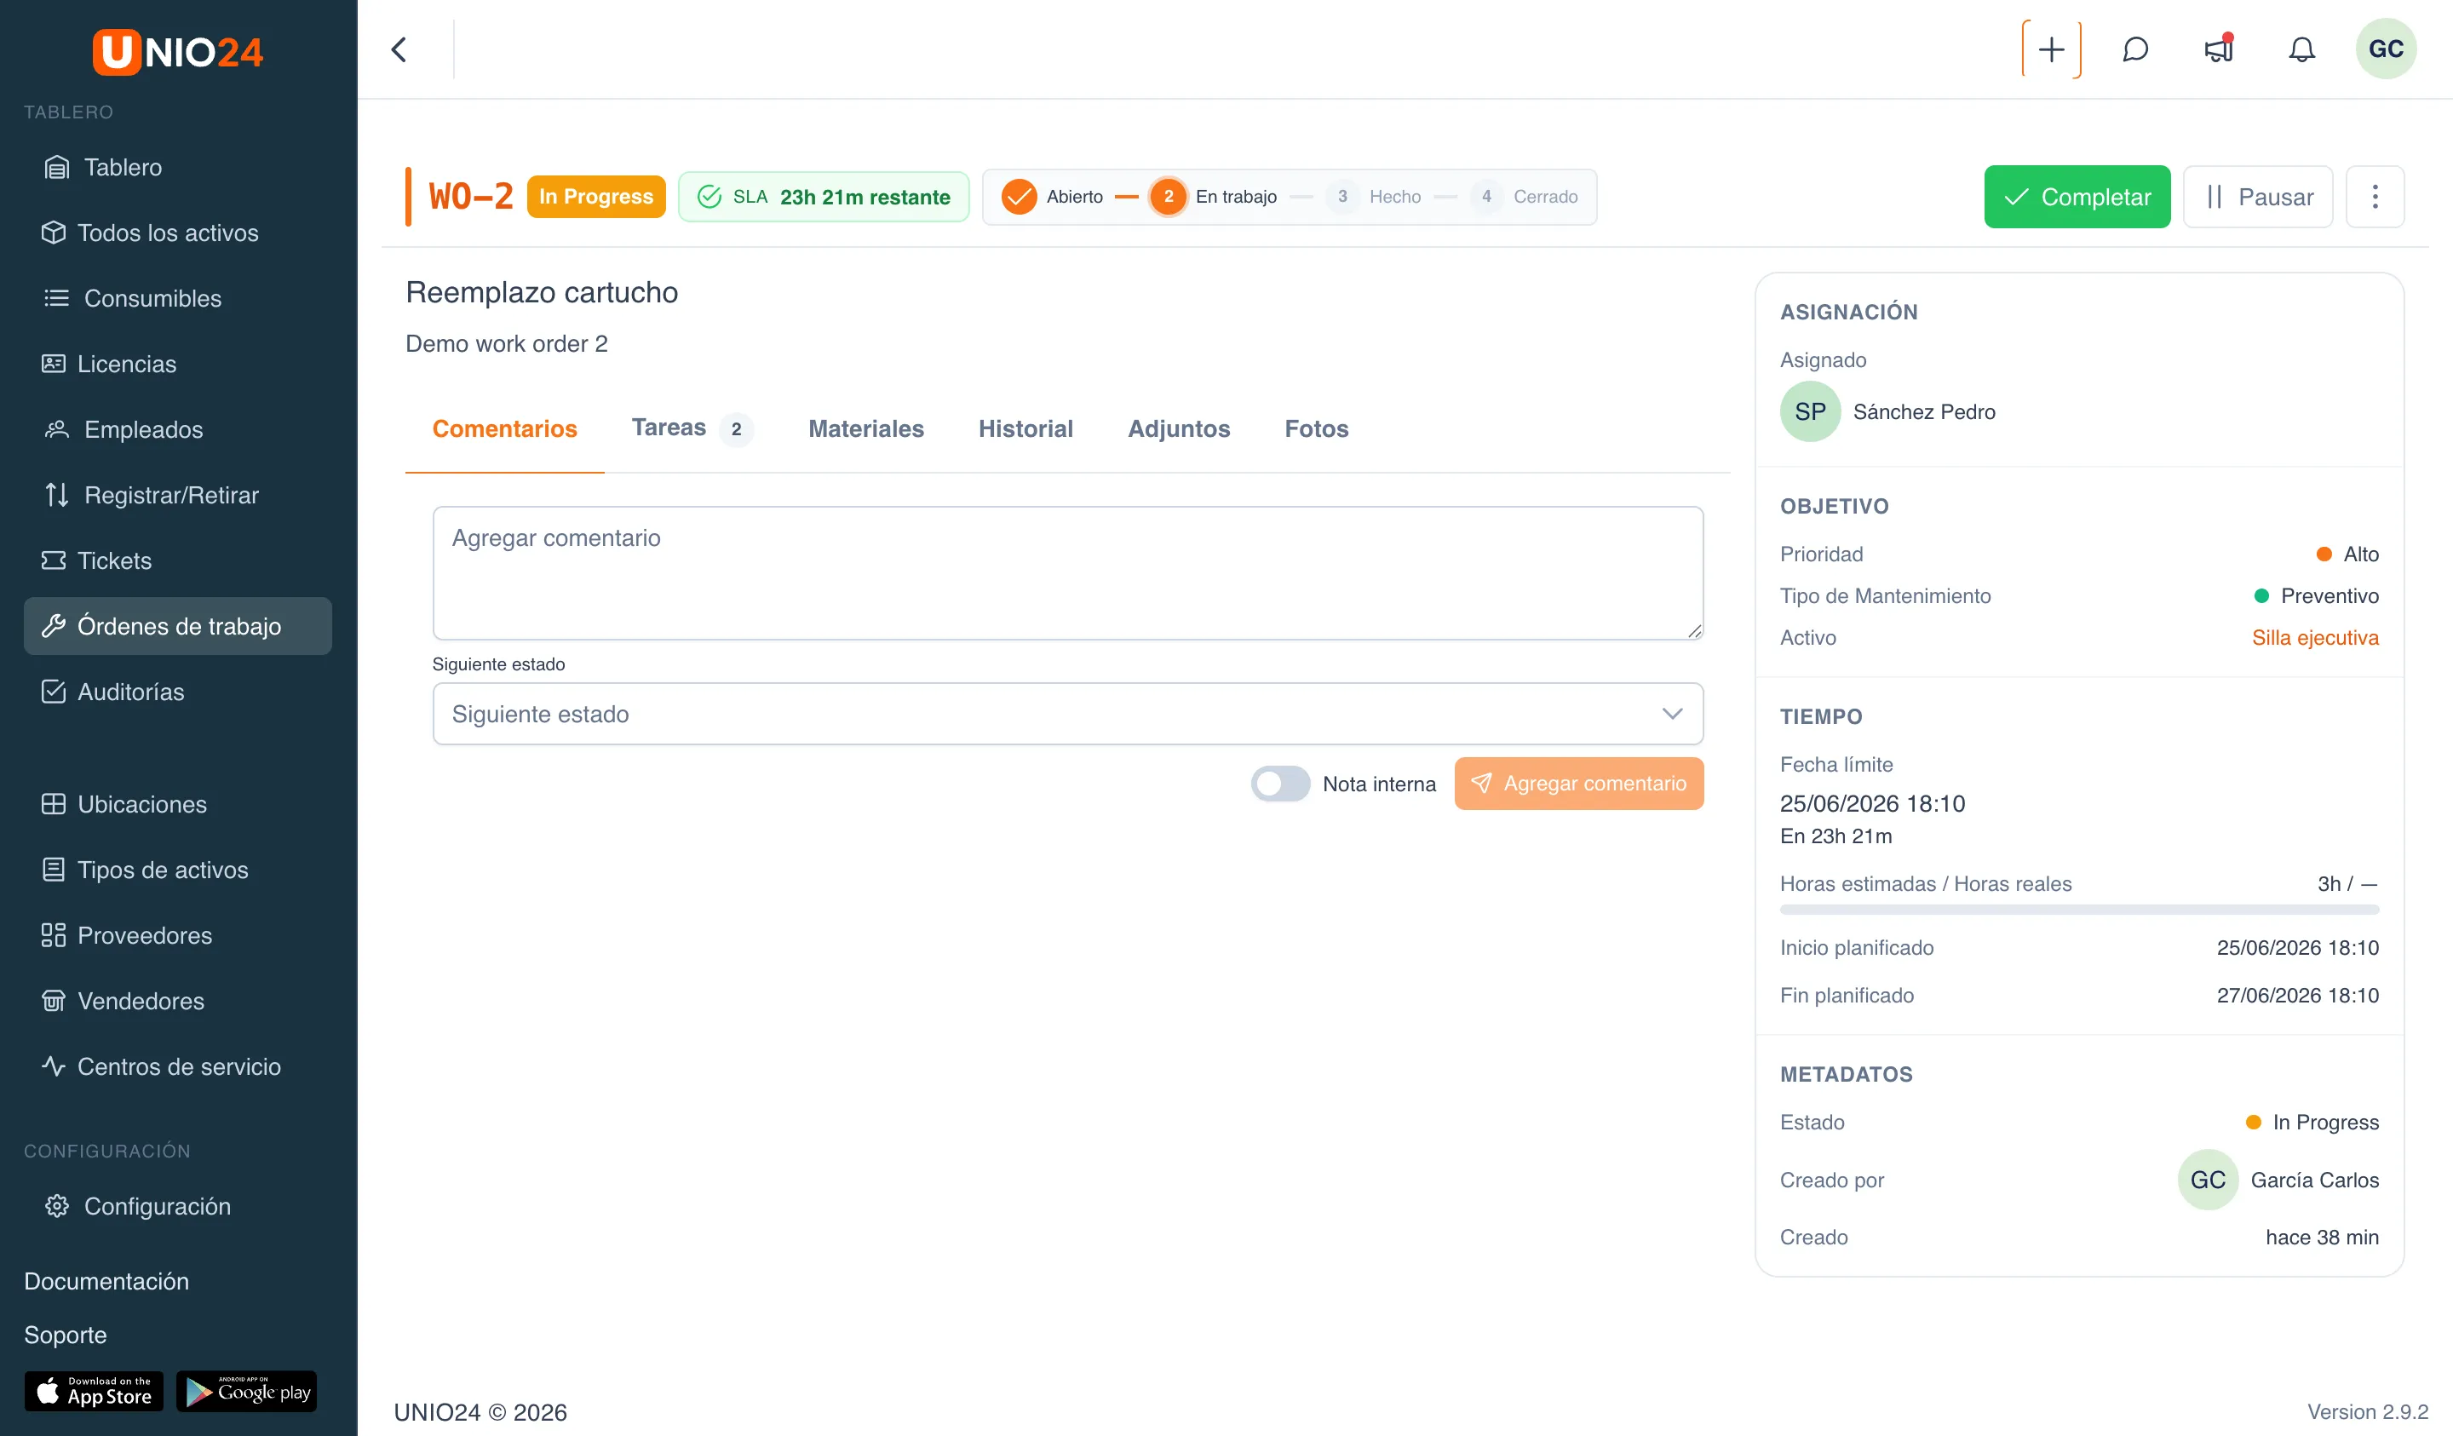Toggle the Nota interna switch
This screenshot has height=1436, width=2453.
(x=1280, y=784)
